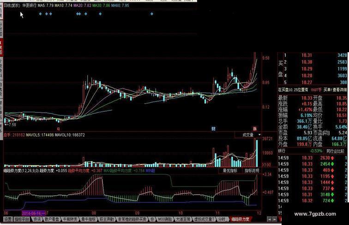Switch to the 散户看盘 indicator tab
This screenshot has height=225, width=349.
click(52, 219)
